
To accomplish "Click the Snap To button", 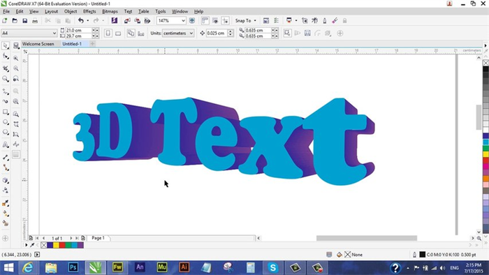I will 245,20.
